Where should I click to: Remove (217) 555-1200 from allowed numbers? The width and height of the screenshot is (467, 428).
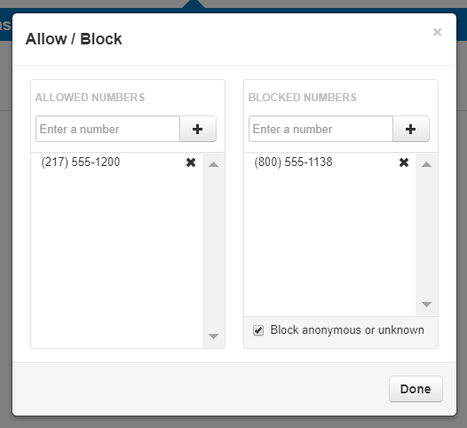(x=191, y=162)
